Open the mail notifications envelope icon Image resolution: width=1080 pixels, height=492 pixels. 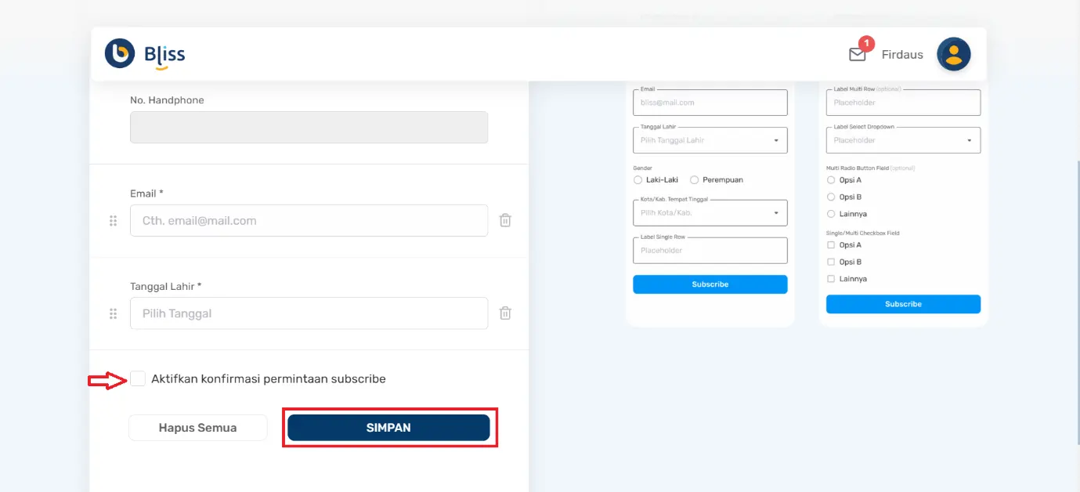click(x=858, y=54)
